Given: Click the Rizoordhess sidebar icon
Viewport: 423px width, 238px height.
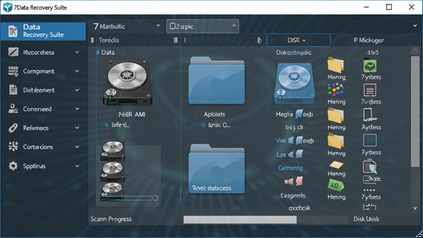Looking at the screenshot, I should click(x=13, y=52).
